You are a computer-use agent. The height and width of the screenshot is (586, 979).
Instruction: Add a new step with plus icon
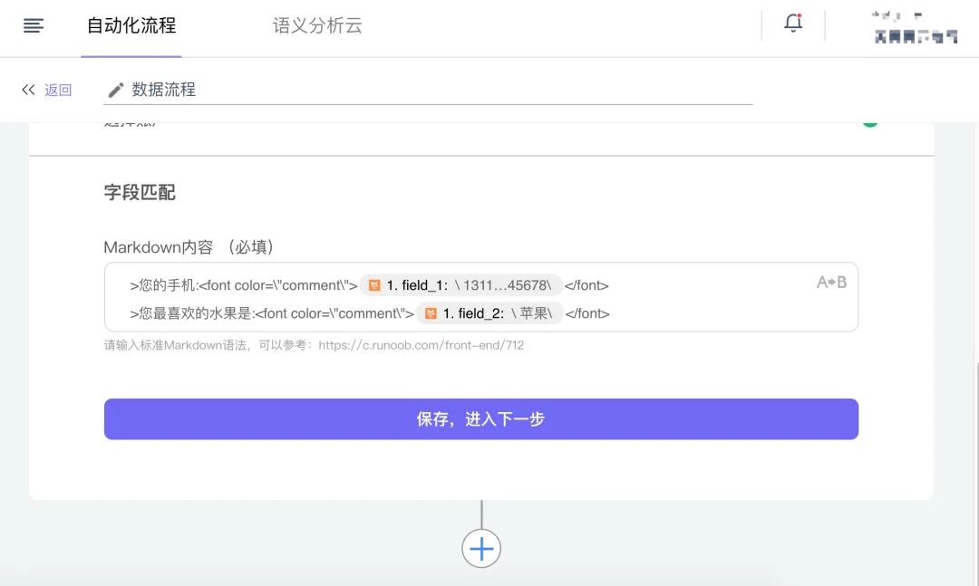pyautogui.click(x=481, y=549)
